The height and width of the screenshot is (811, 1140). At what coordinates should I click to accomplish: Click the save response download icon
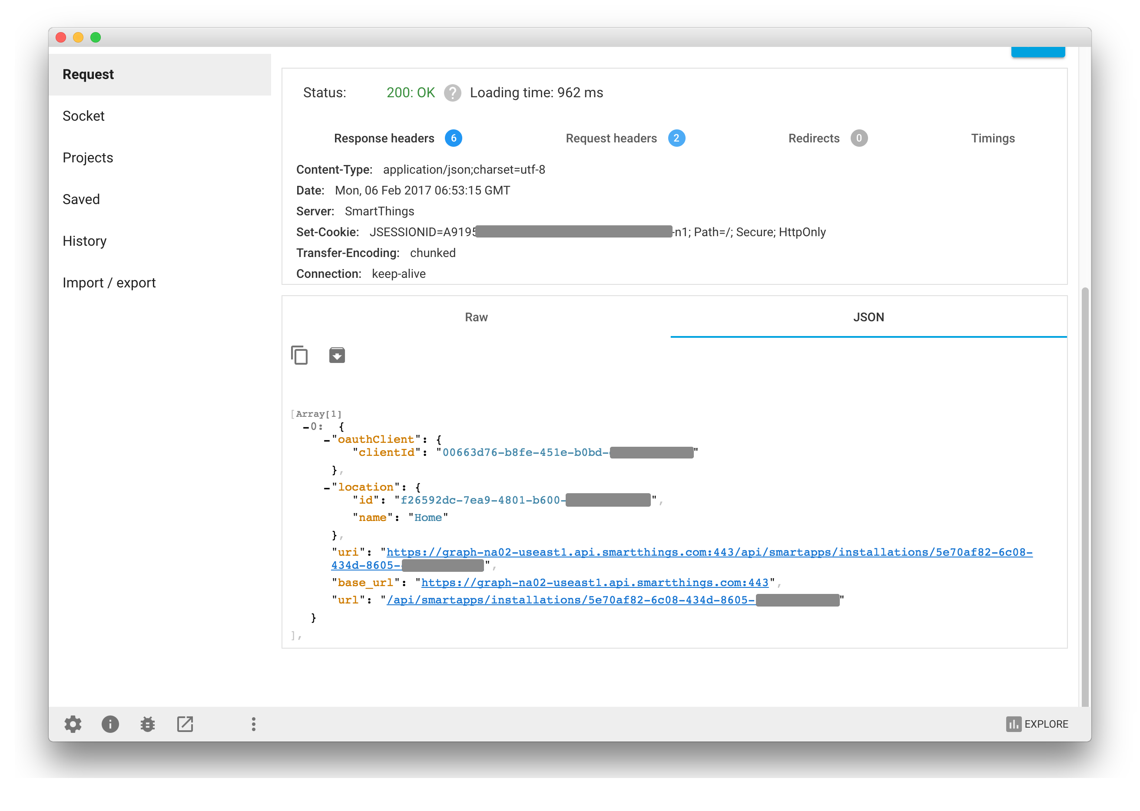[337, 355]
